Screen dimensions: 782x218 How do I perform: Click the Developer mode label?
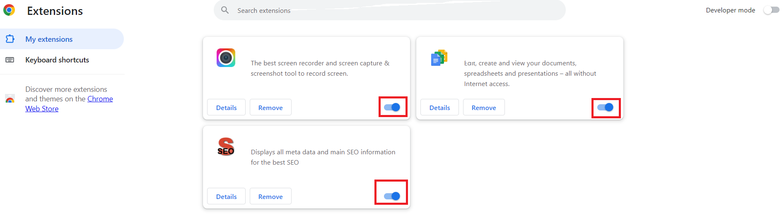pos(730,10)
